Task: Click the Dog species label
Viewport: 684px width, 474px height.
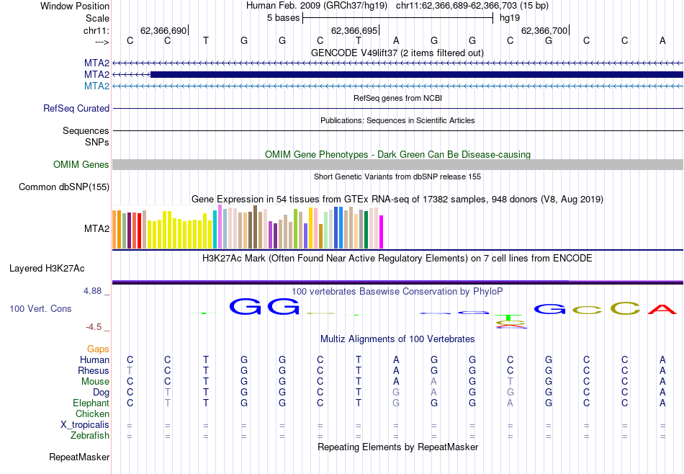Action: [x=102, y=393]
